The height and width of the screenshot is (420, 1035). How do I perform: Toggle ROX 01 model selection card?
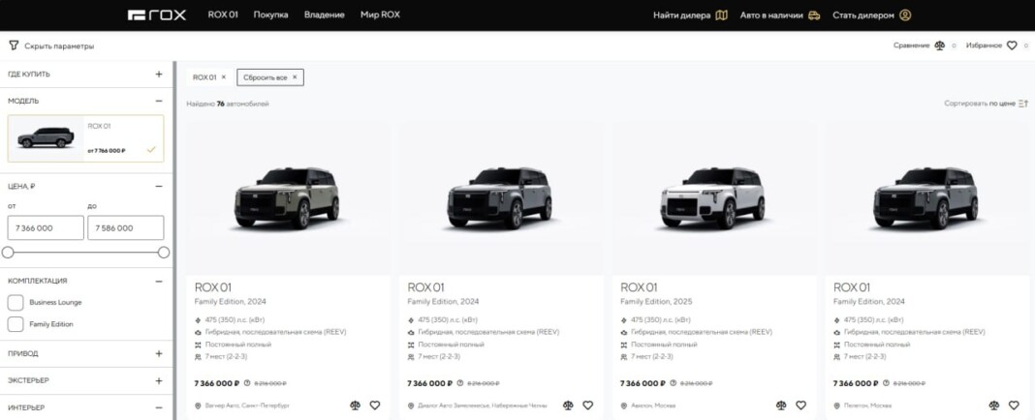pyautogui.click(x=86, y=138)
